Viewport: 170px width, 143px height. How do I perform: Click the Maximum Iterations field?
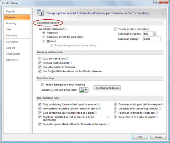click(148, 34)
